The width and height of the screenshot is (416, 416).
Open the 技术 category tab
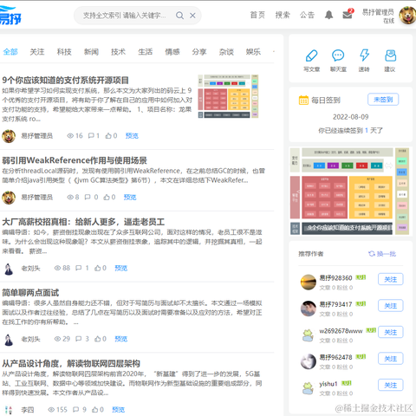click(x=118, y=52)
